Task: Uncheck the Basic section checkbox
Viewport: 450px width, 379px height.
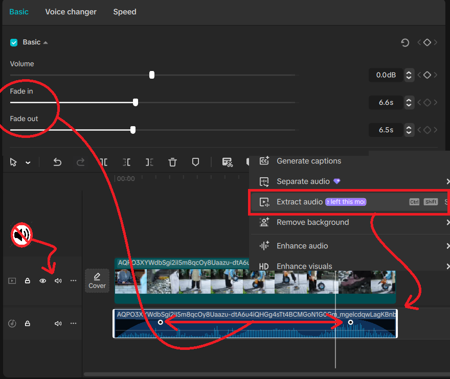Action: click(14, 42)
